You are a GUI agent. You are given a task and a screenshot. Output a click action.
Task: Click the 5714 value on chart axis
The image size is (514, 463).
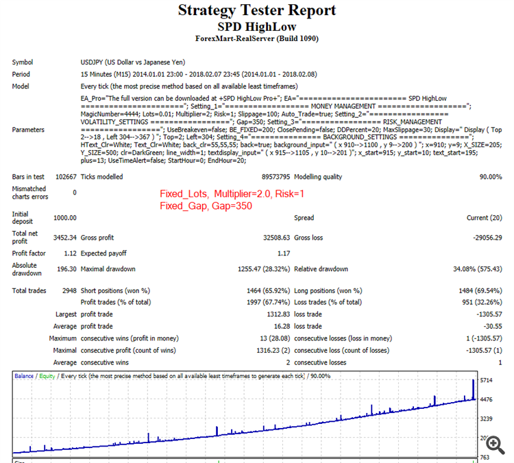pyautogui.click(x=486, y=380)
